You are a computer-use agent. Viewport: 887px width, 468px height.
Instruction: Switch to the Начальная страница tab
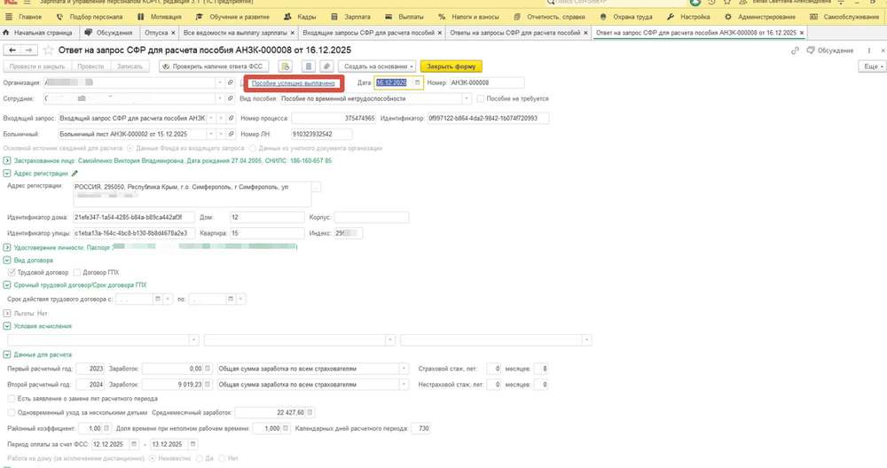38,33
